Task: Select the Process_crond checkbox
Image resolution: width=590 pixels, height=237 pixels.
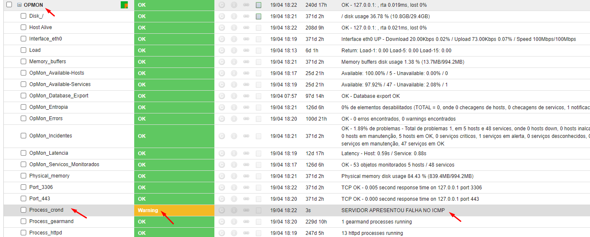Action: [x=24, y=210]
